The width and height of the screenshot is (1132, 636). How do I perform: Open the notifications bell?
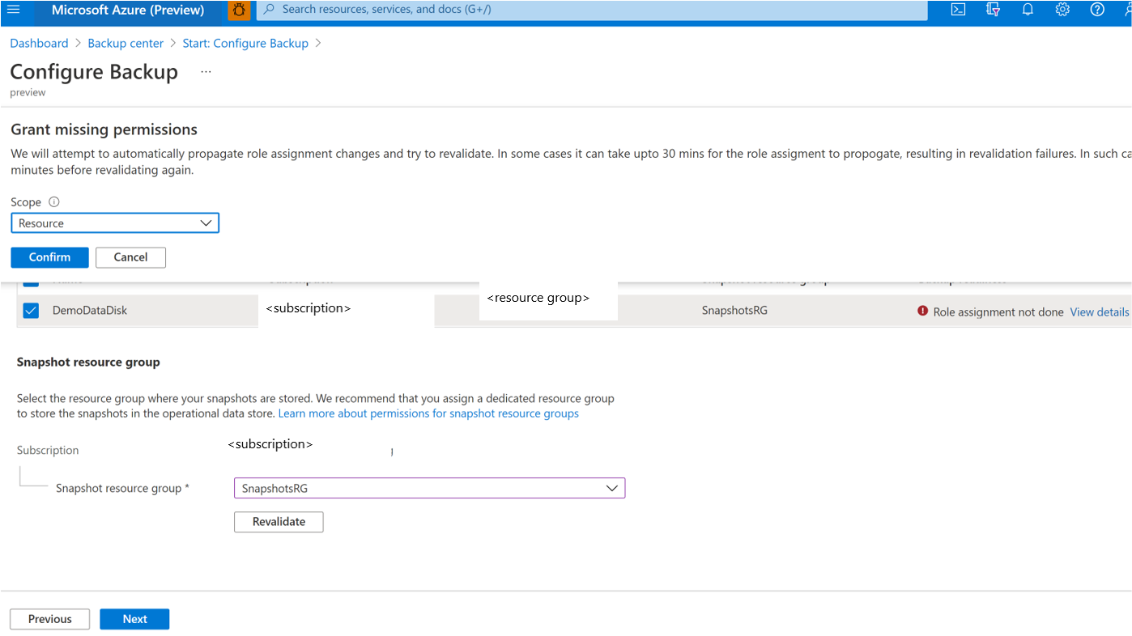click(x=1028, y=10)
